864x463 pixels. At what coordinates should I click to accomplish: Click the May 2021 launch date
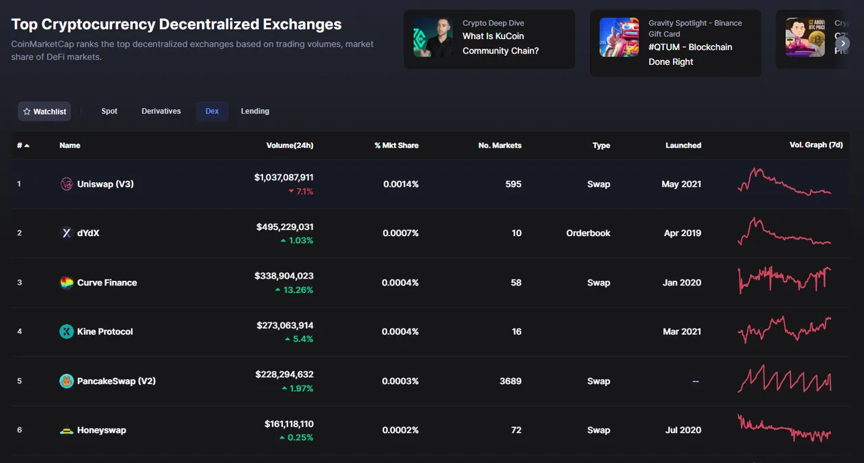681,184
